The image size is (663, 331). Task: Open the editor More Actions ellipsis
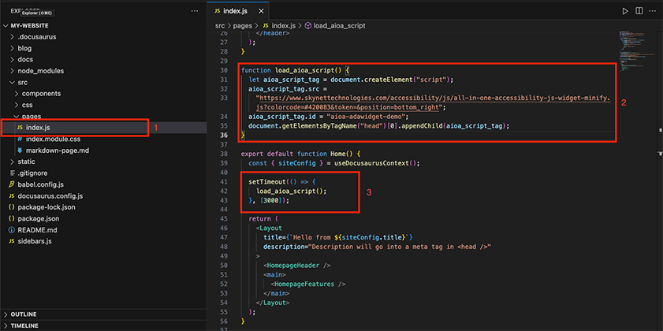654,11
